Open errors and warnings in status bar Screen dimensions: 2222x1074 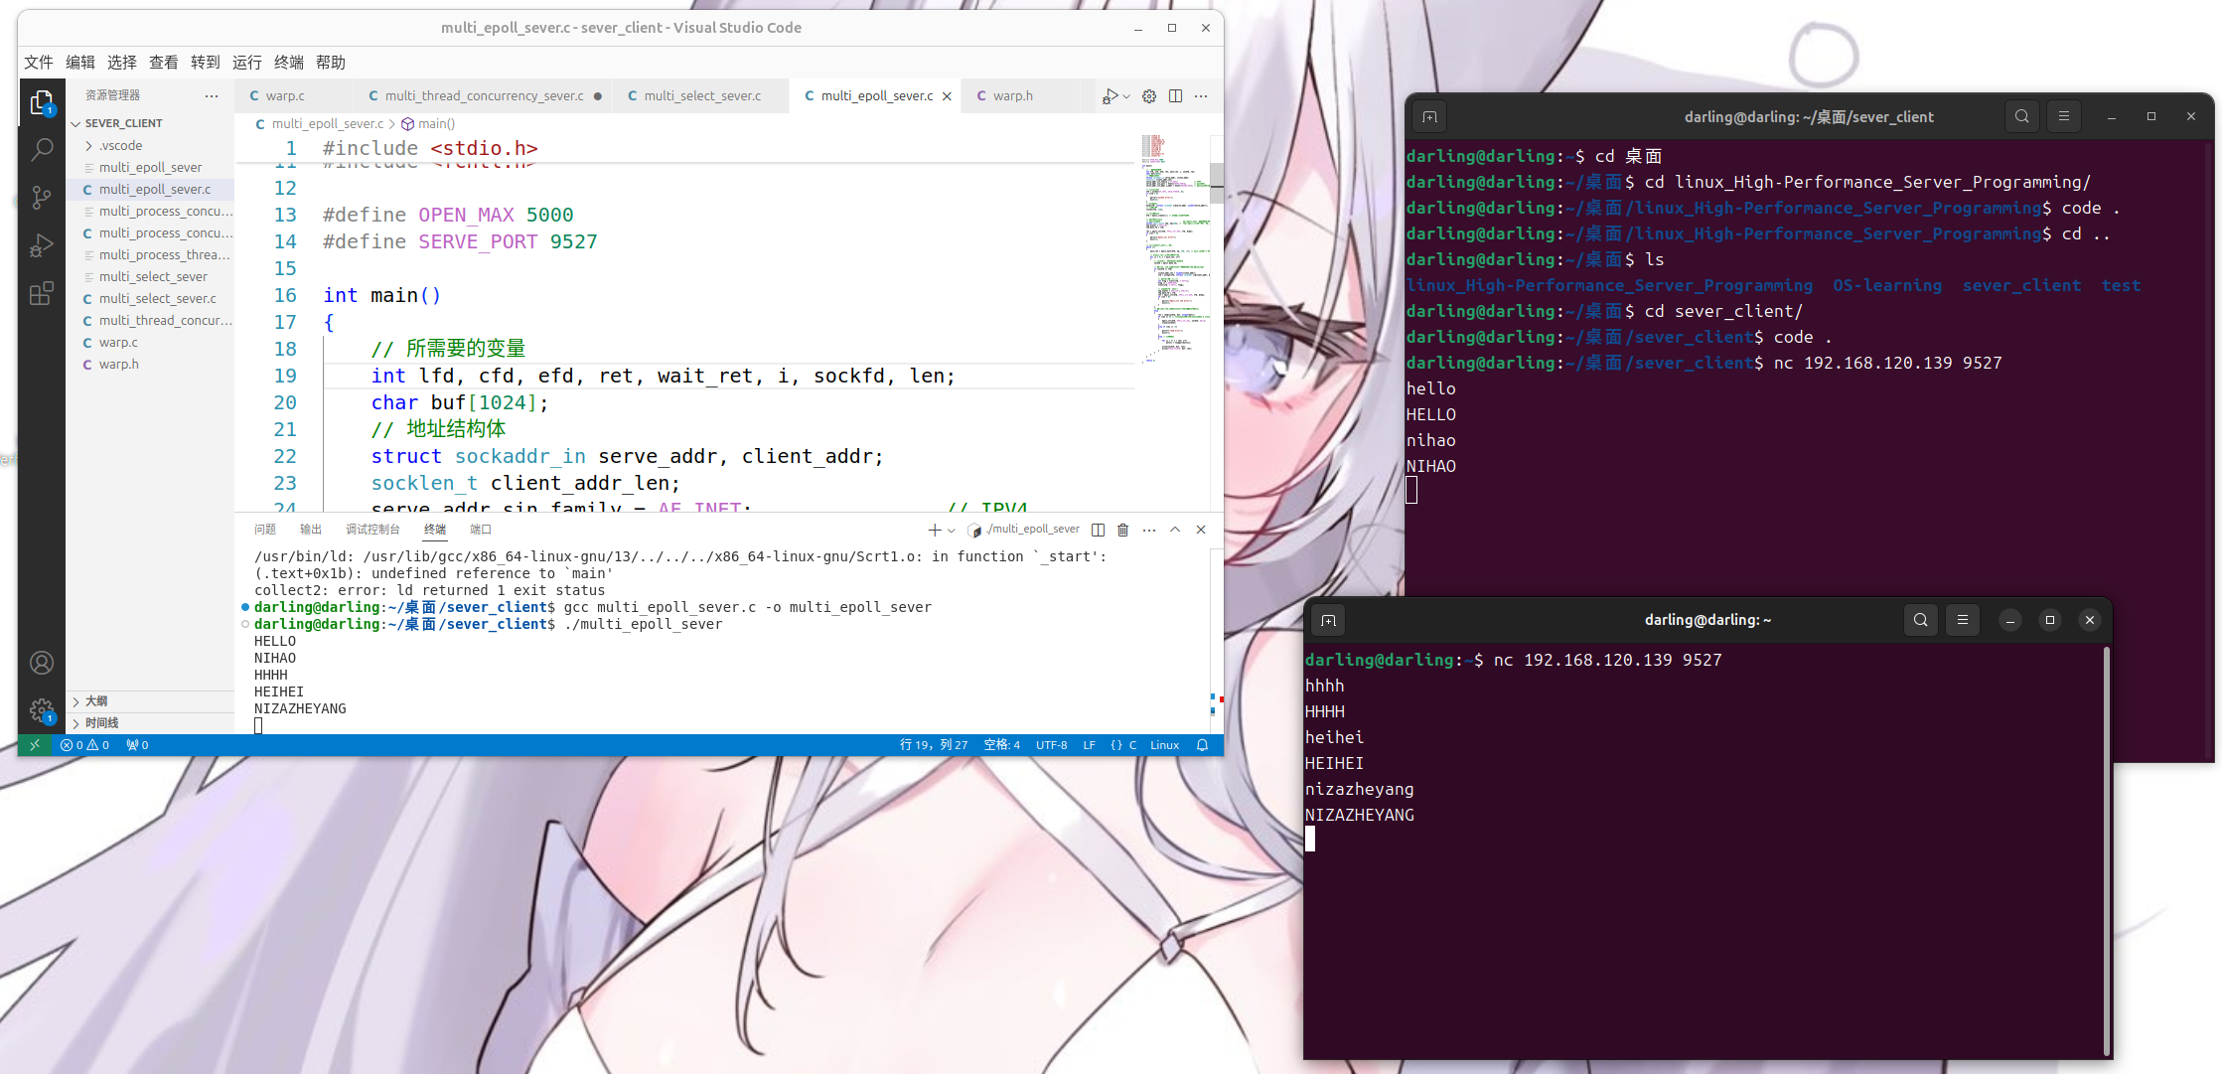84,745
